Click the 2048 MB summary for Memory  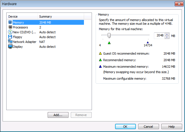[45, 22]
